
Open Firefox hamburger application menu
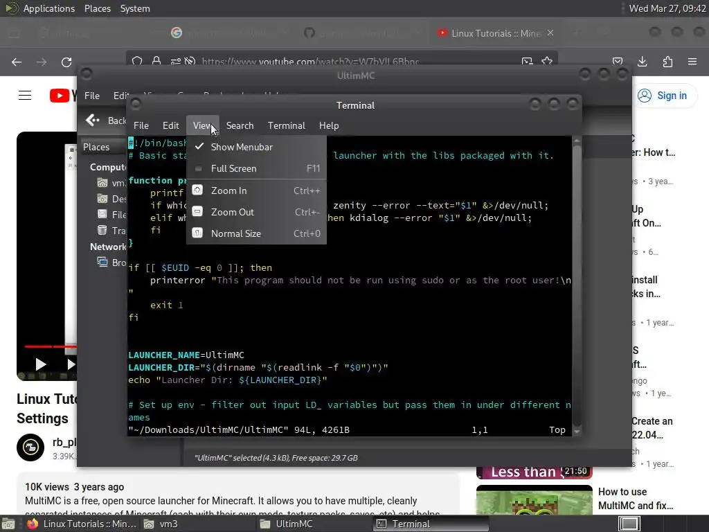(692, 62)
